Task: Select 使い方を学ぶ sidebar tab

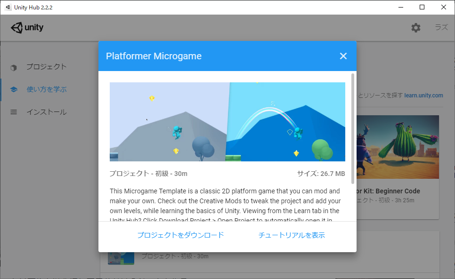Action: 47,89
